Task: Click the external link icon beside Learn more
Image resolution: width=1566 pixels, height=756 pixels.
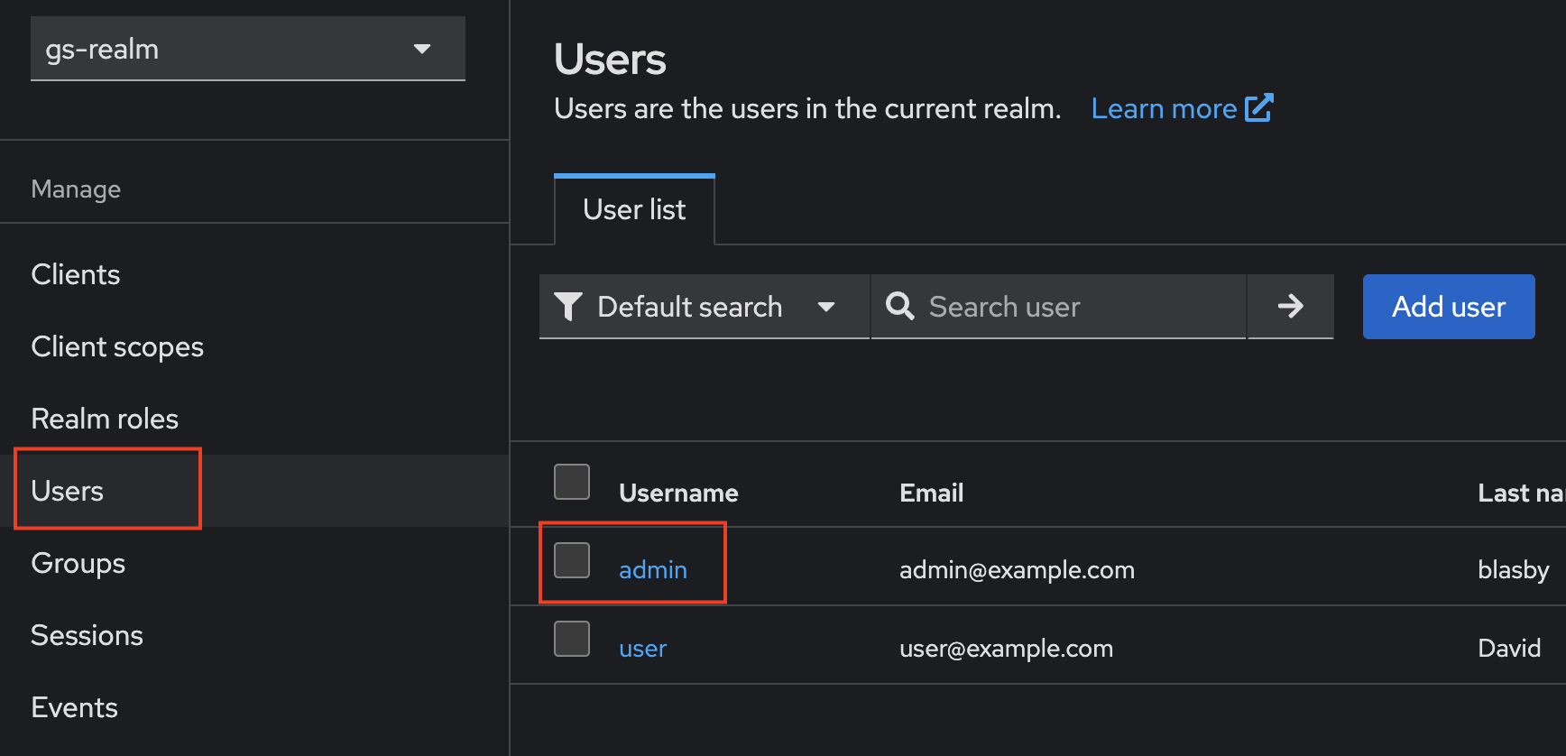Action: point(1258,108)
